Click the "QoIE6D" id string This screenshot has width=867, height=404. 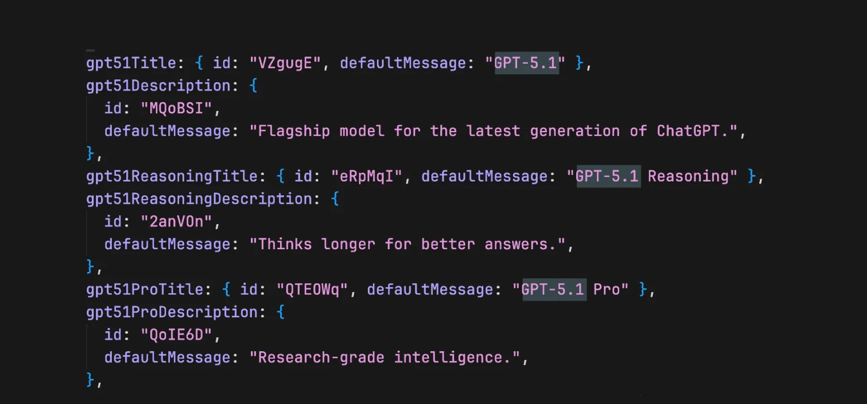pos(176,335)
